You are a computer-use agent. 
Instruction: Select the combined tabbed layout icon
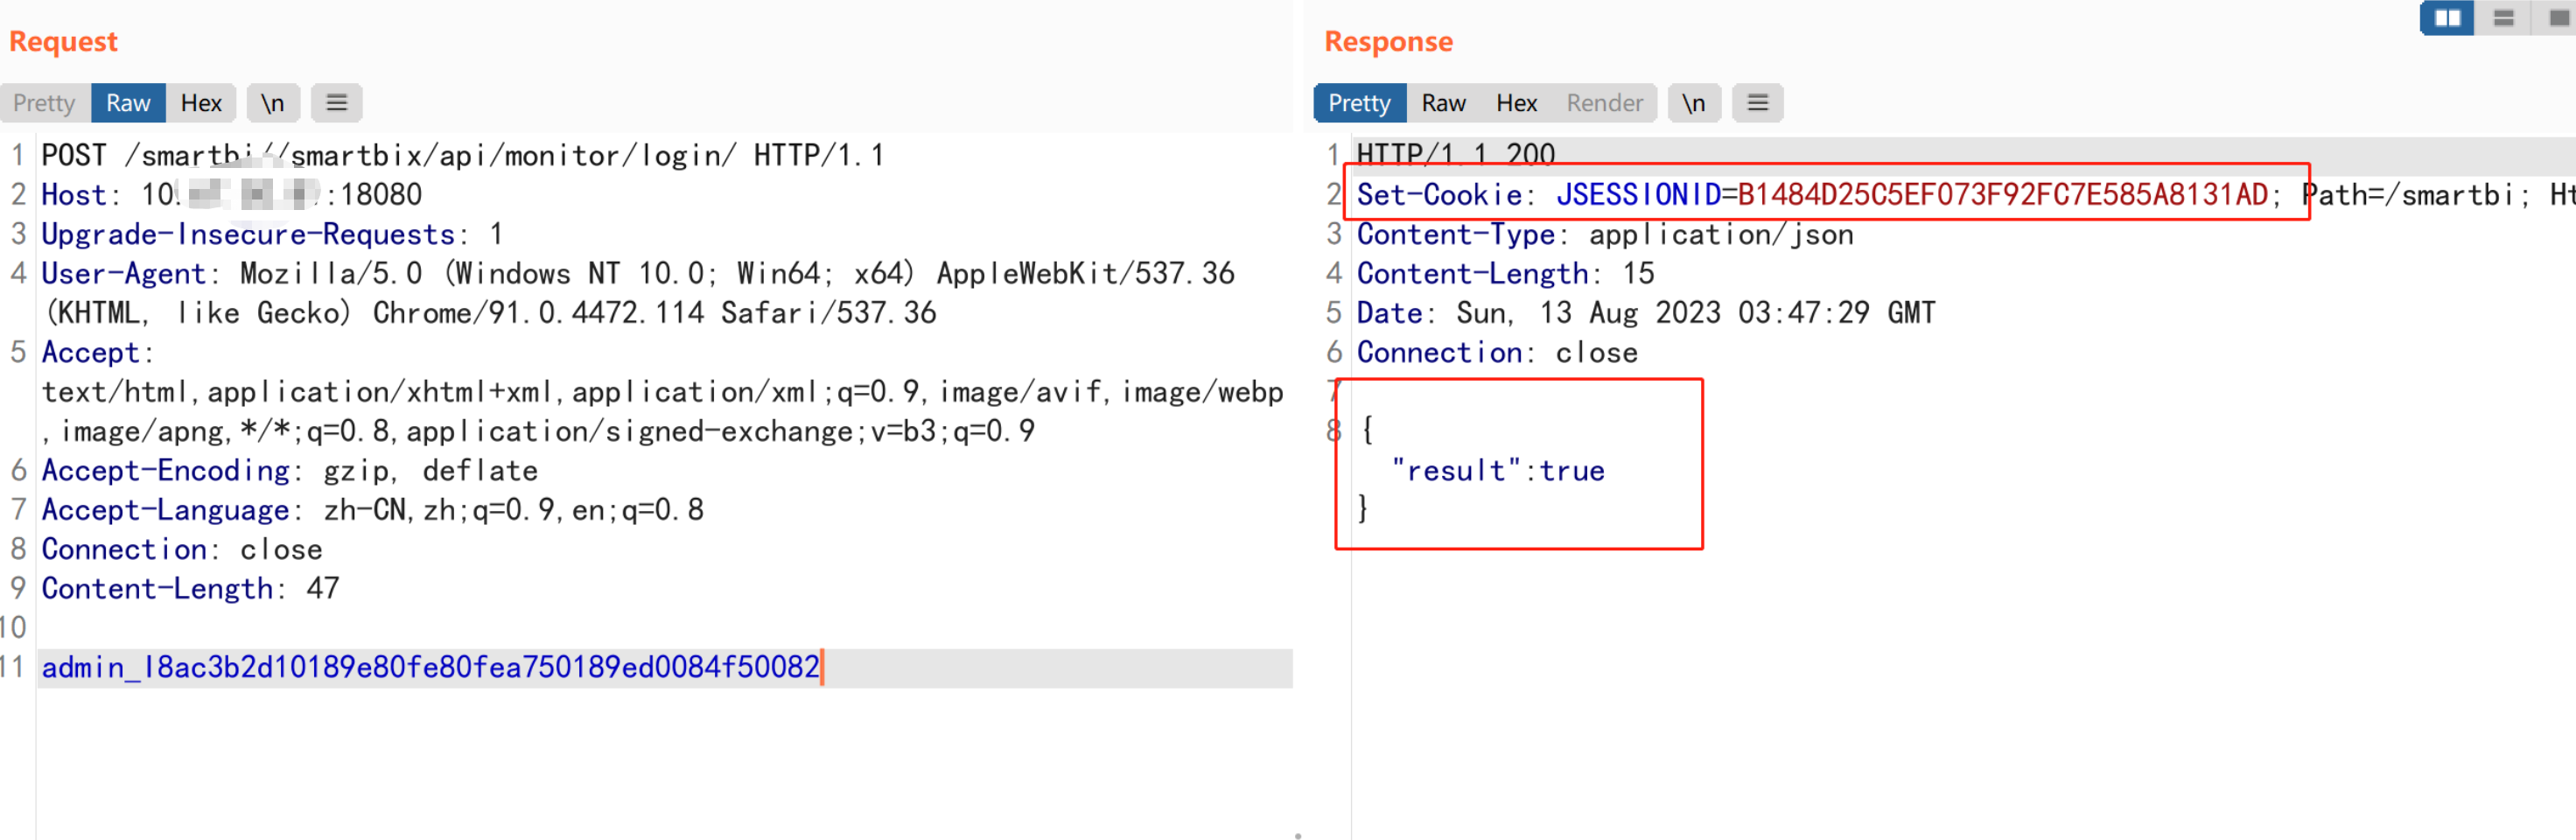tap(2557, 18)
